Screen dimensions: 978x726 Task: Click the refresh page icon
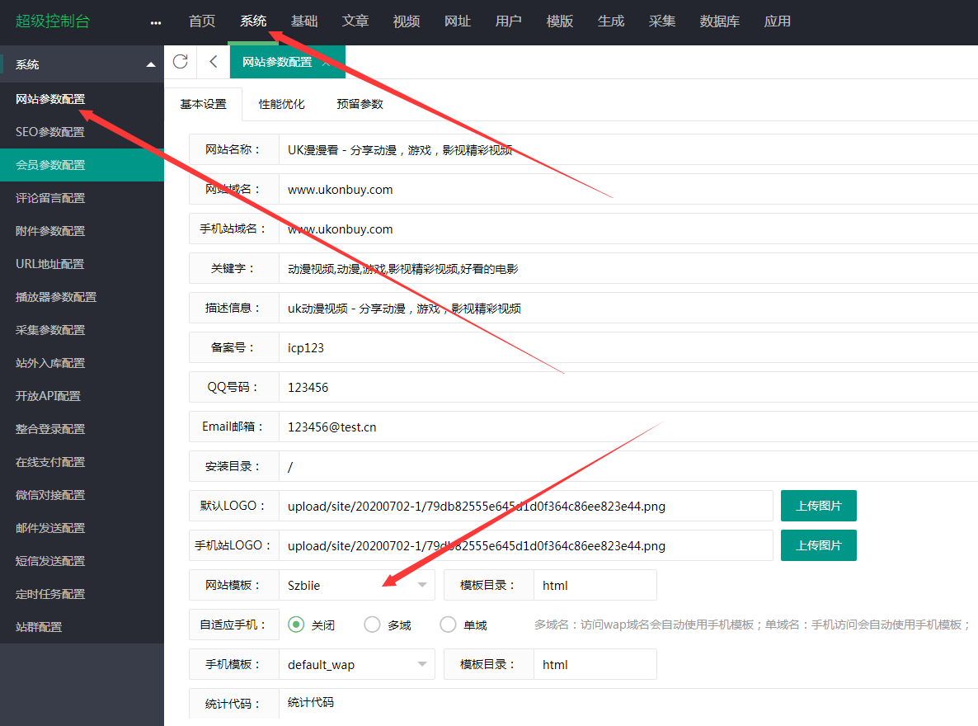click(x=180, y=62)
